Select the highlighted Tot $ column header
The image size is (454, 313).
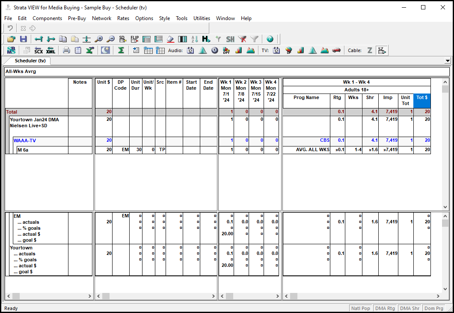pyautogui.click(x=422, y=101)
